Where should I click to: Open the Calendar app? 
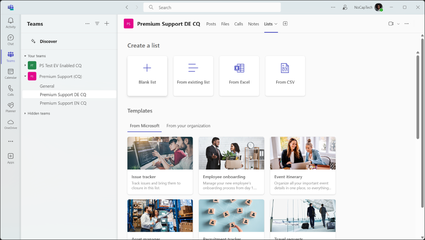[x=10, y=73]
